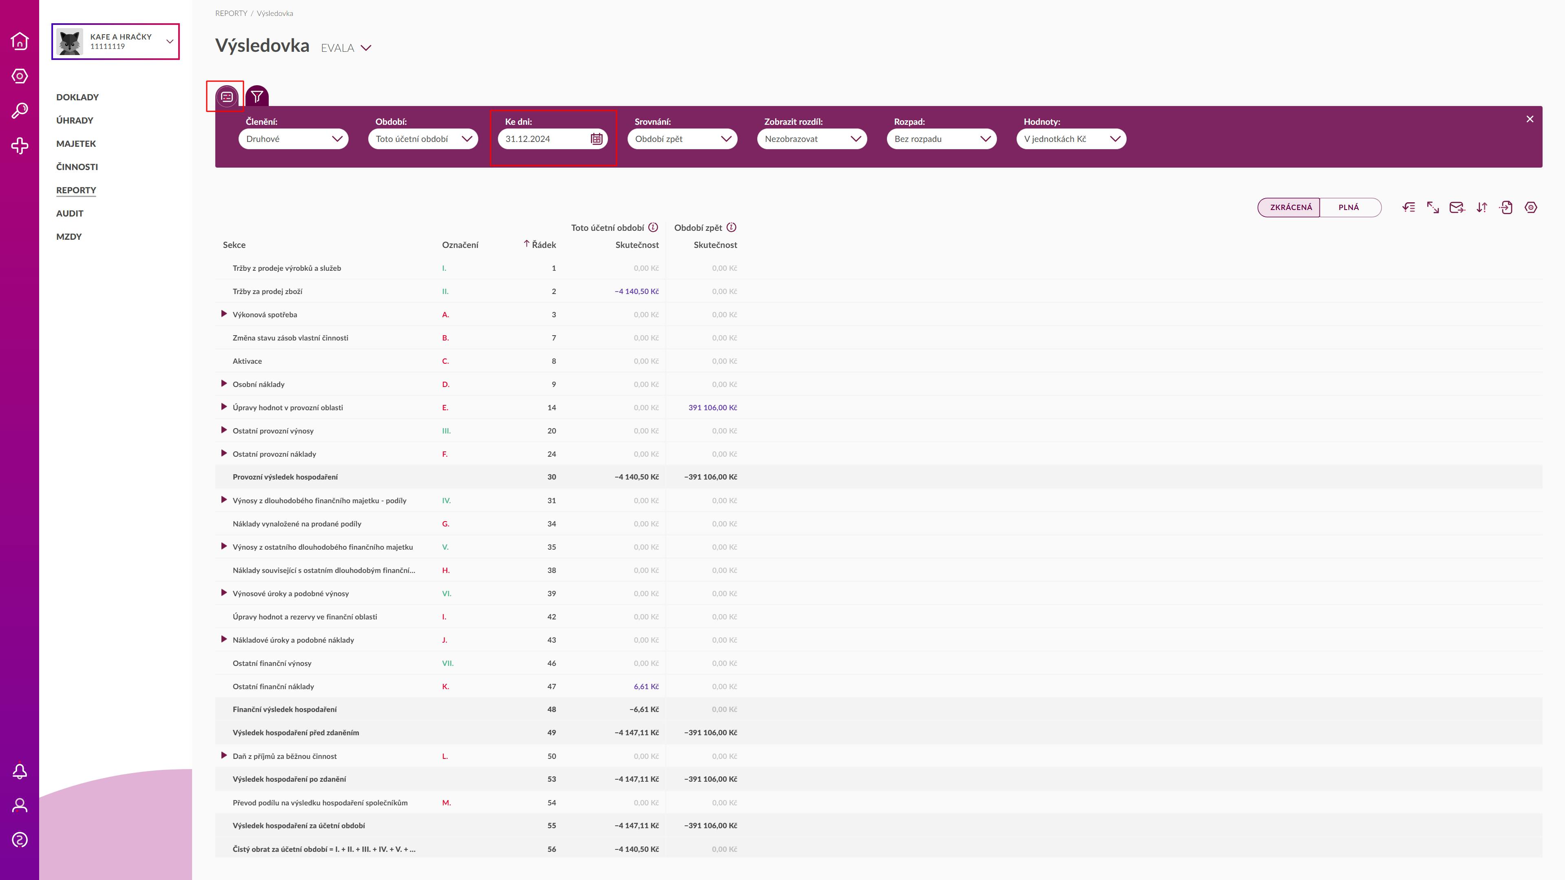
Task: Open notifications bell in left sidebar
Action: [x=20, y=771]
